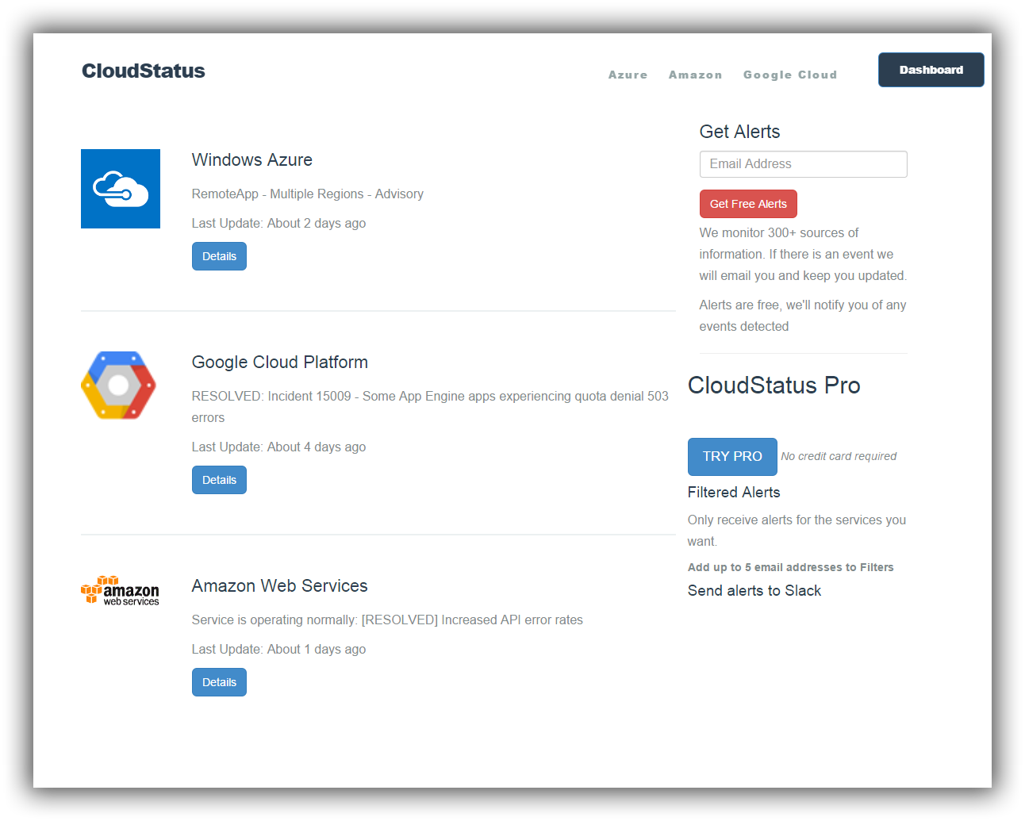Open the Google Cloud nav item
1025x821 pixels.
(x=789, y=75)
